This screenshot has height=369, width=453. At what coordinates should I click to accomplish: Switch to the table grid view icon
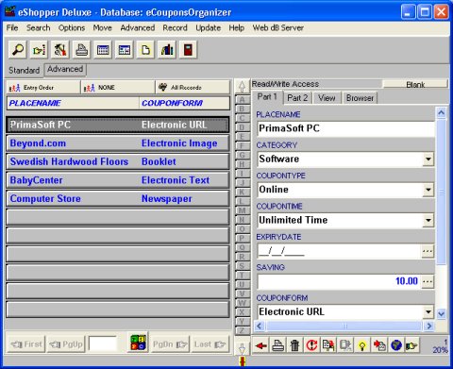pyautogui.click(x=103, y=50)
